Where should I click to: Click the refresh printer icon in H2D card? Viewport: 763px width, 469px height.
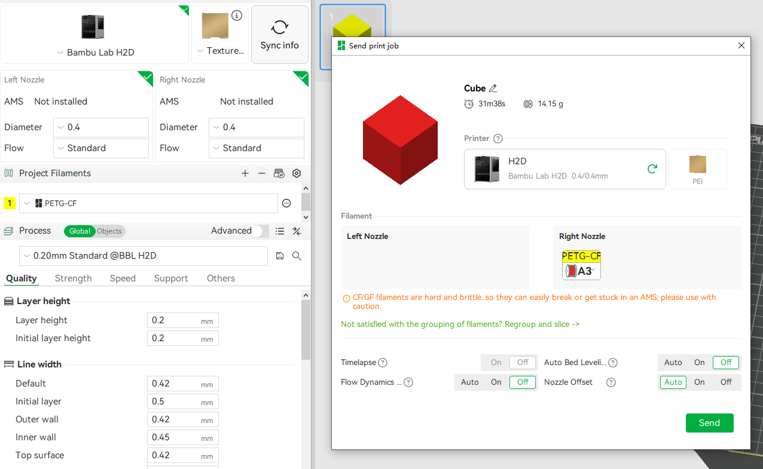coord(652,169)
